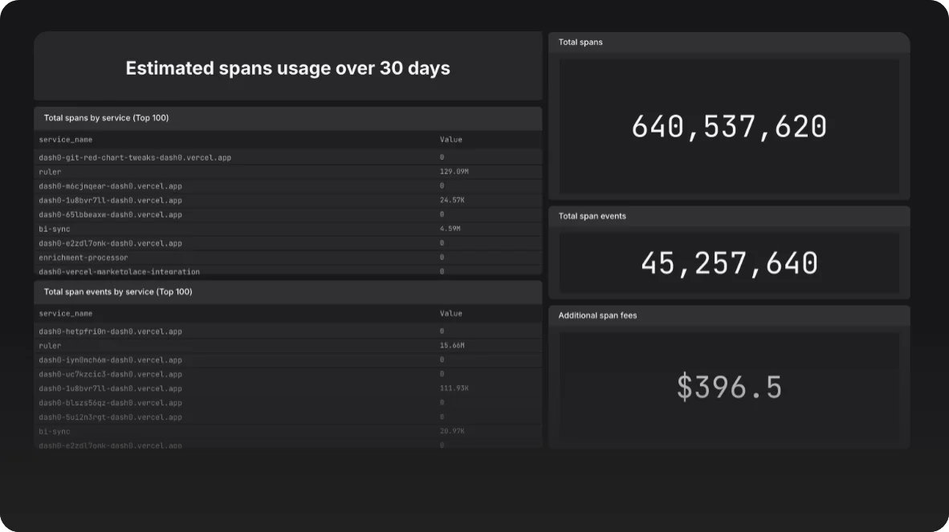Click the 129.09M value
949x532 pixels.
click(x=454, y=172)
